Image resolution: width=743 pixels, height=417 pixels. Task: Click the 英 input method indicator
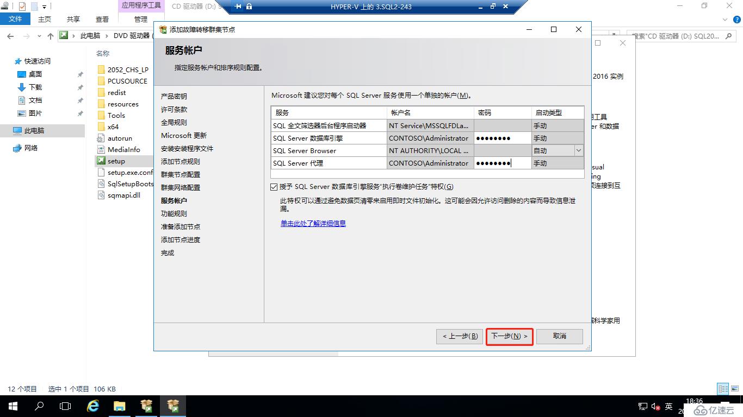669,407
